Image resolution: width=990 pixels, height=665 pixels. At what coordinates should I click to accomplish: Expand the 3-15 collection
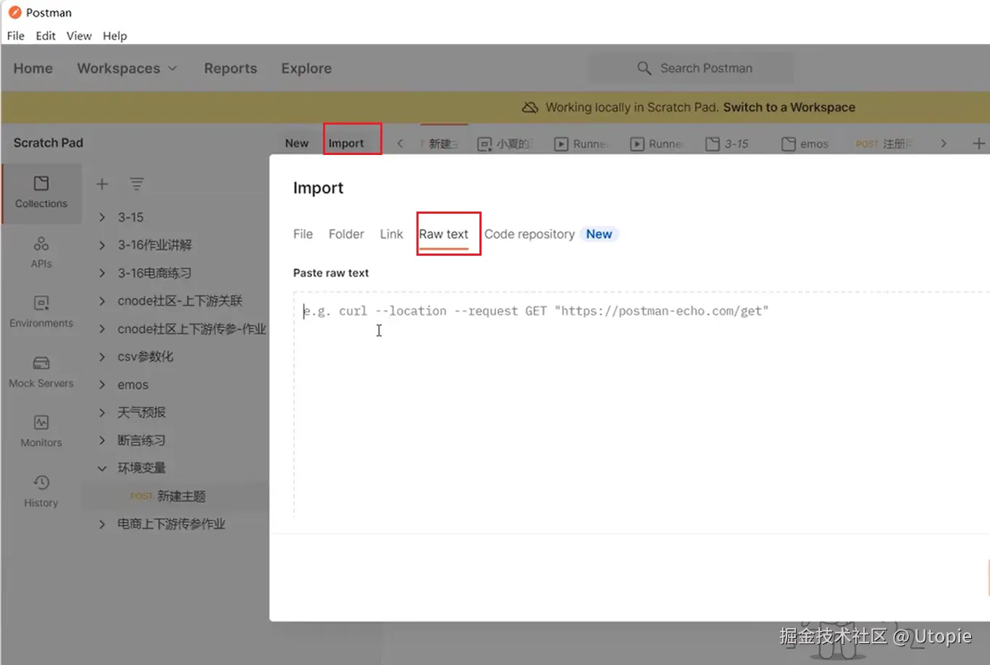pos(102,217)
